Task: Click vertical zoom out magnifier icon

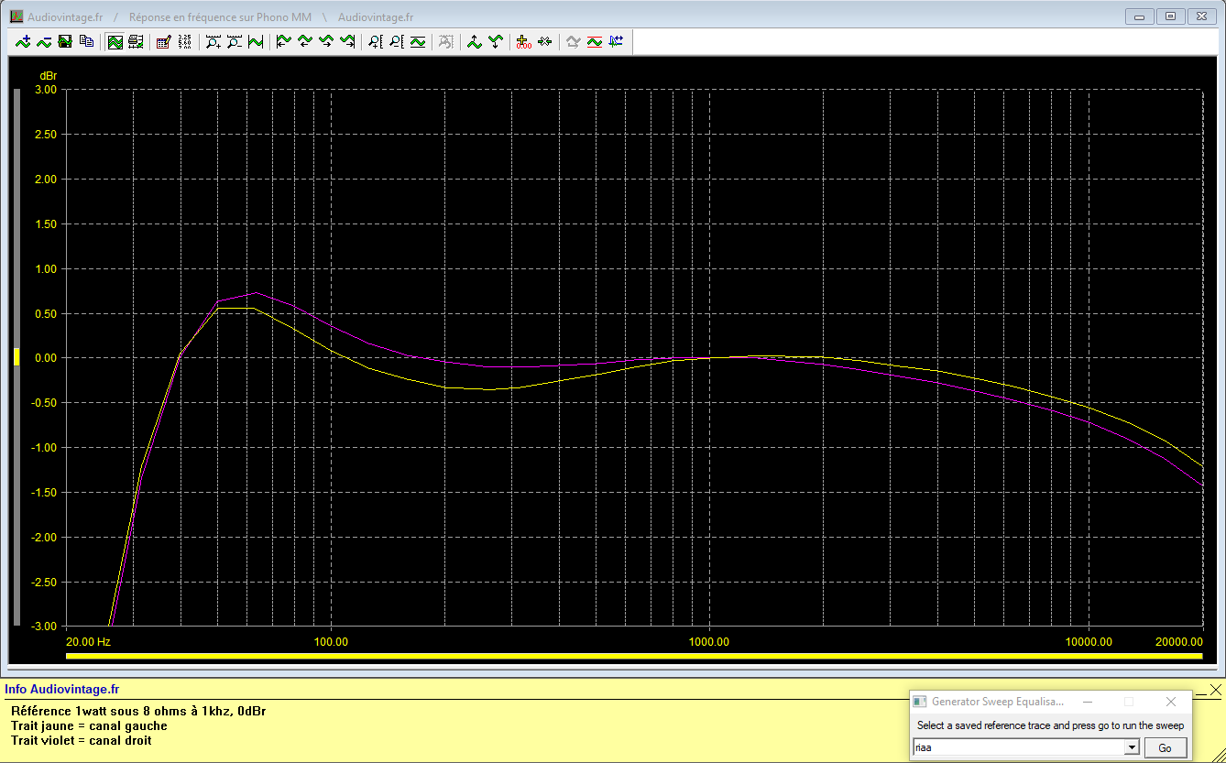Action: pyautogui.click(x=397, y=41)
